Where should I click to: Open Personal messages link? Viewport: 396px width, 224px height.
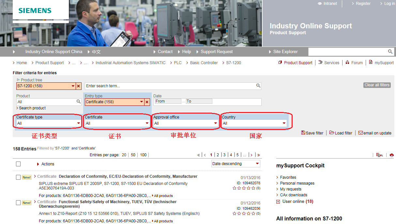[x=297, y=183]
